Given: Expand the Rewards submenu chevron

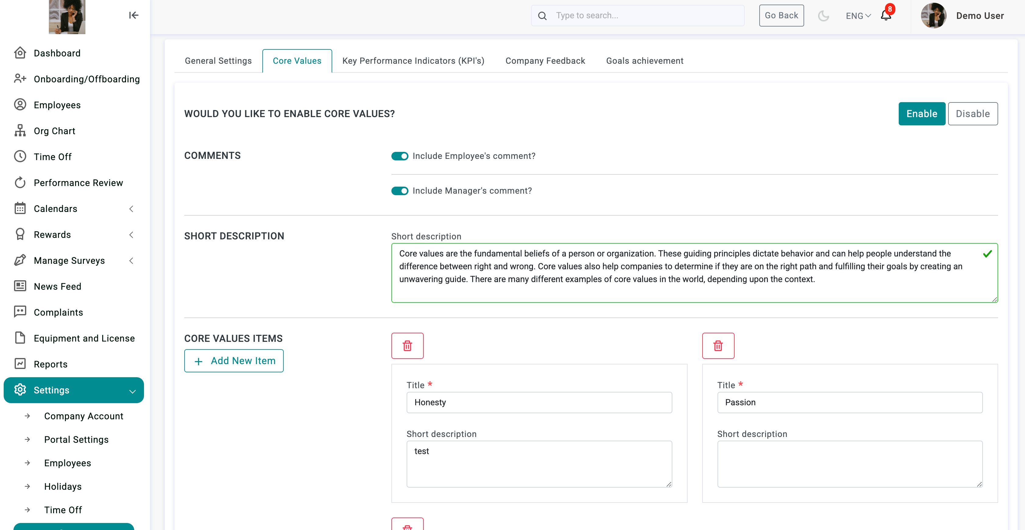Looking at the screenshot, I should click(x=131, y=235).
